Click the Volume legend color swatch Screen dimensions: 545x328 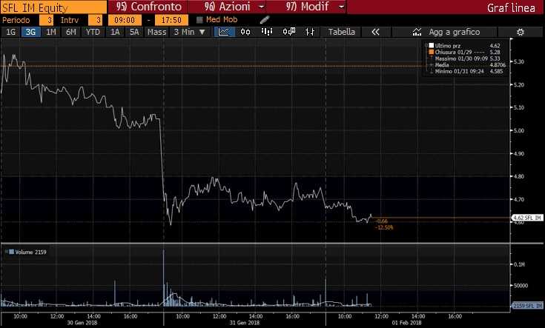click(x=11, y=252)
